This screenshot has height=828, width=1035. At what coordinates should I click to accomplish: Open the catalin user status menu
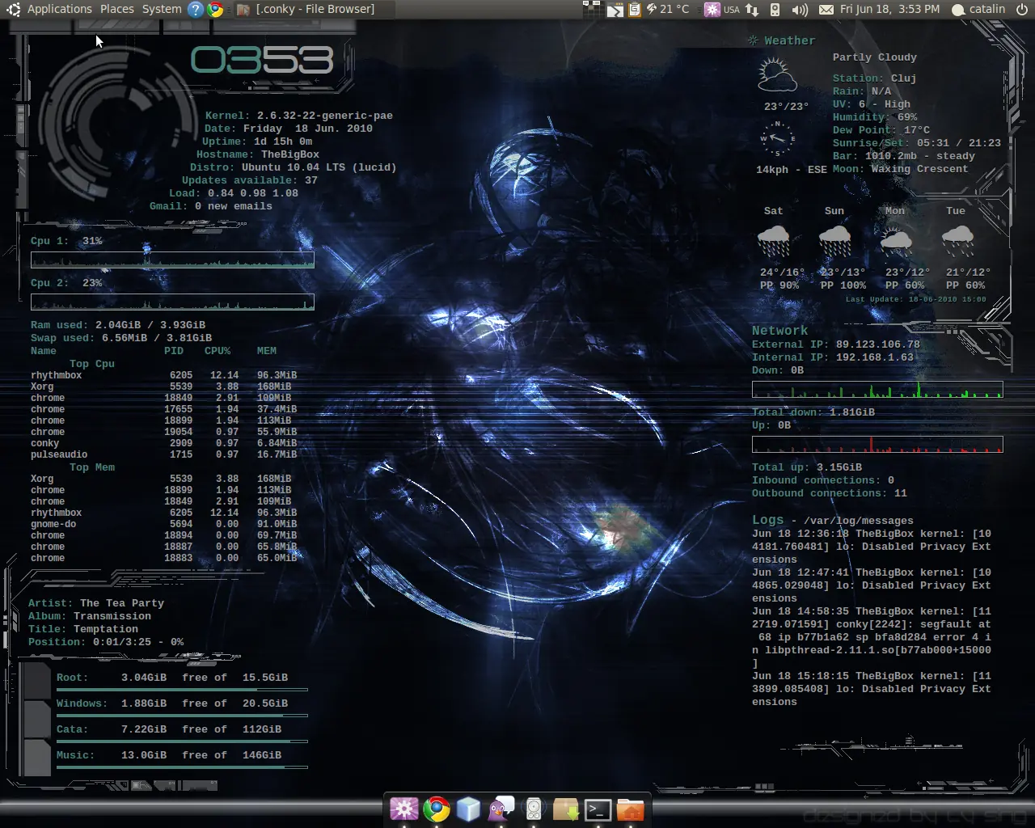coord(978,10)
